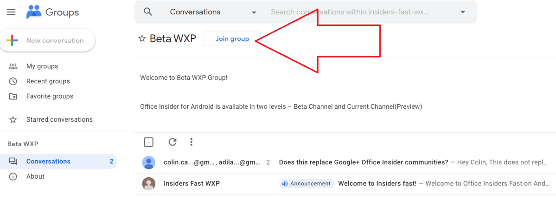Open the three-dot more options menu
Image resolution: width=556 pixels, height=224 pixels.
[x=191, y=142]
